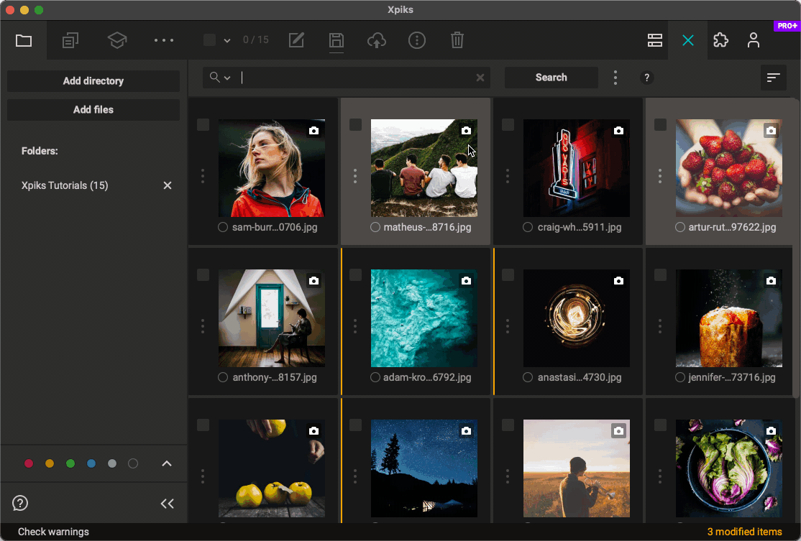Click the user account icon
This screenshot has width=801, height=541.
click(754, 40)
